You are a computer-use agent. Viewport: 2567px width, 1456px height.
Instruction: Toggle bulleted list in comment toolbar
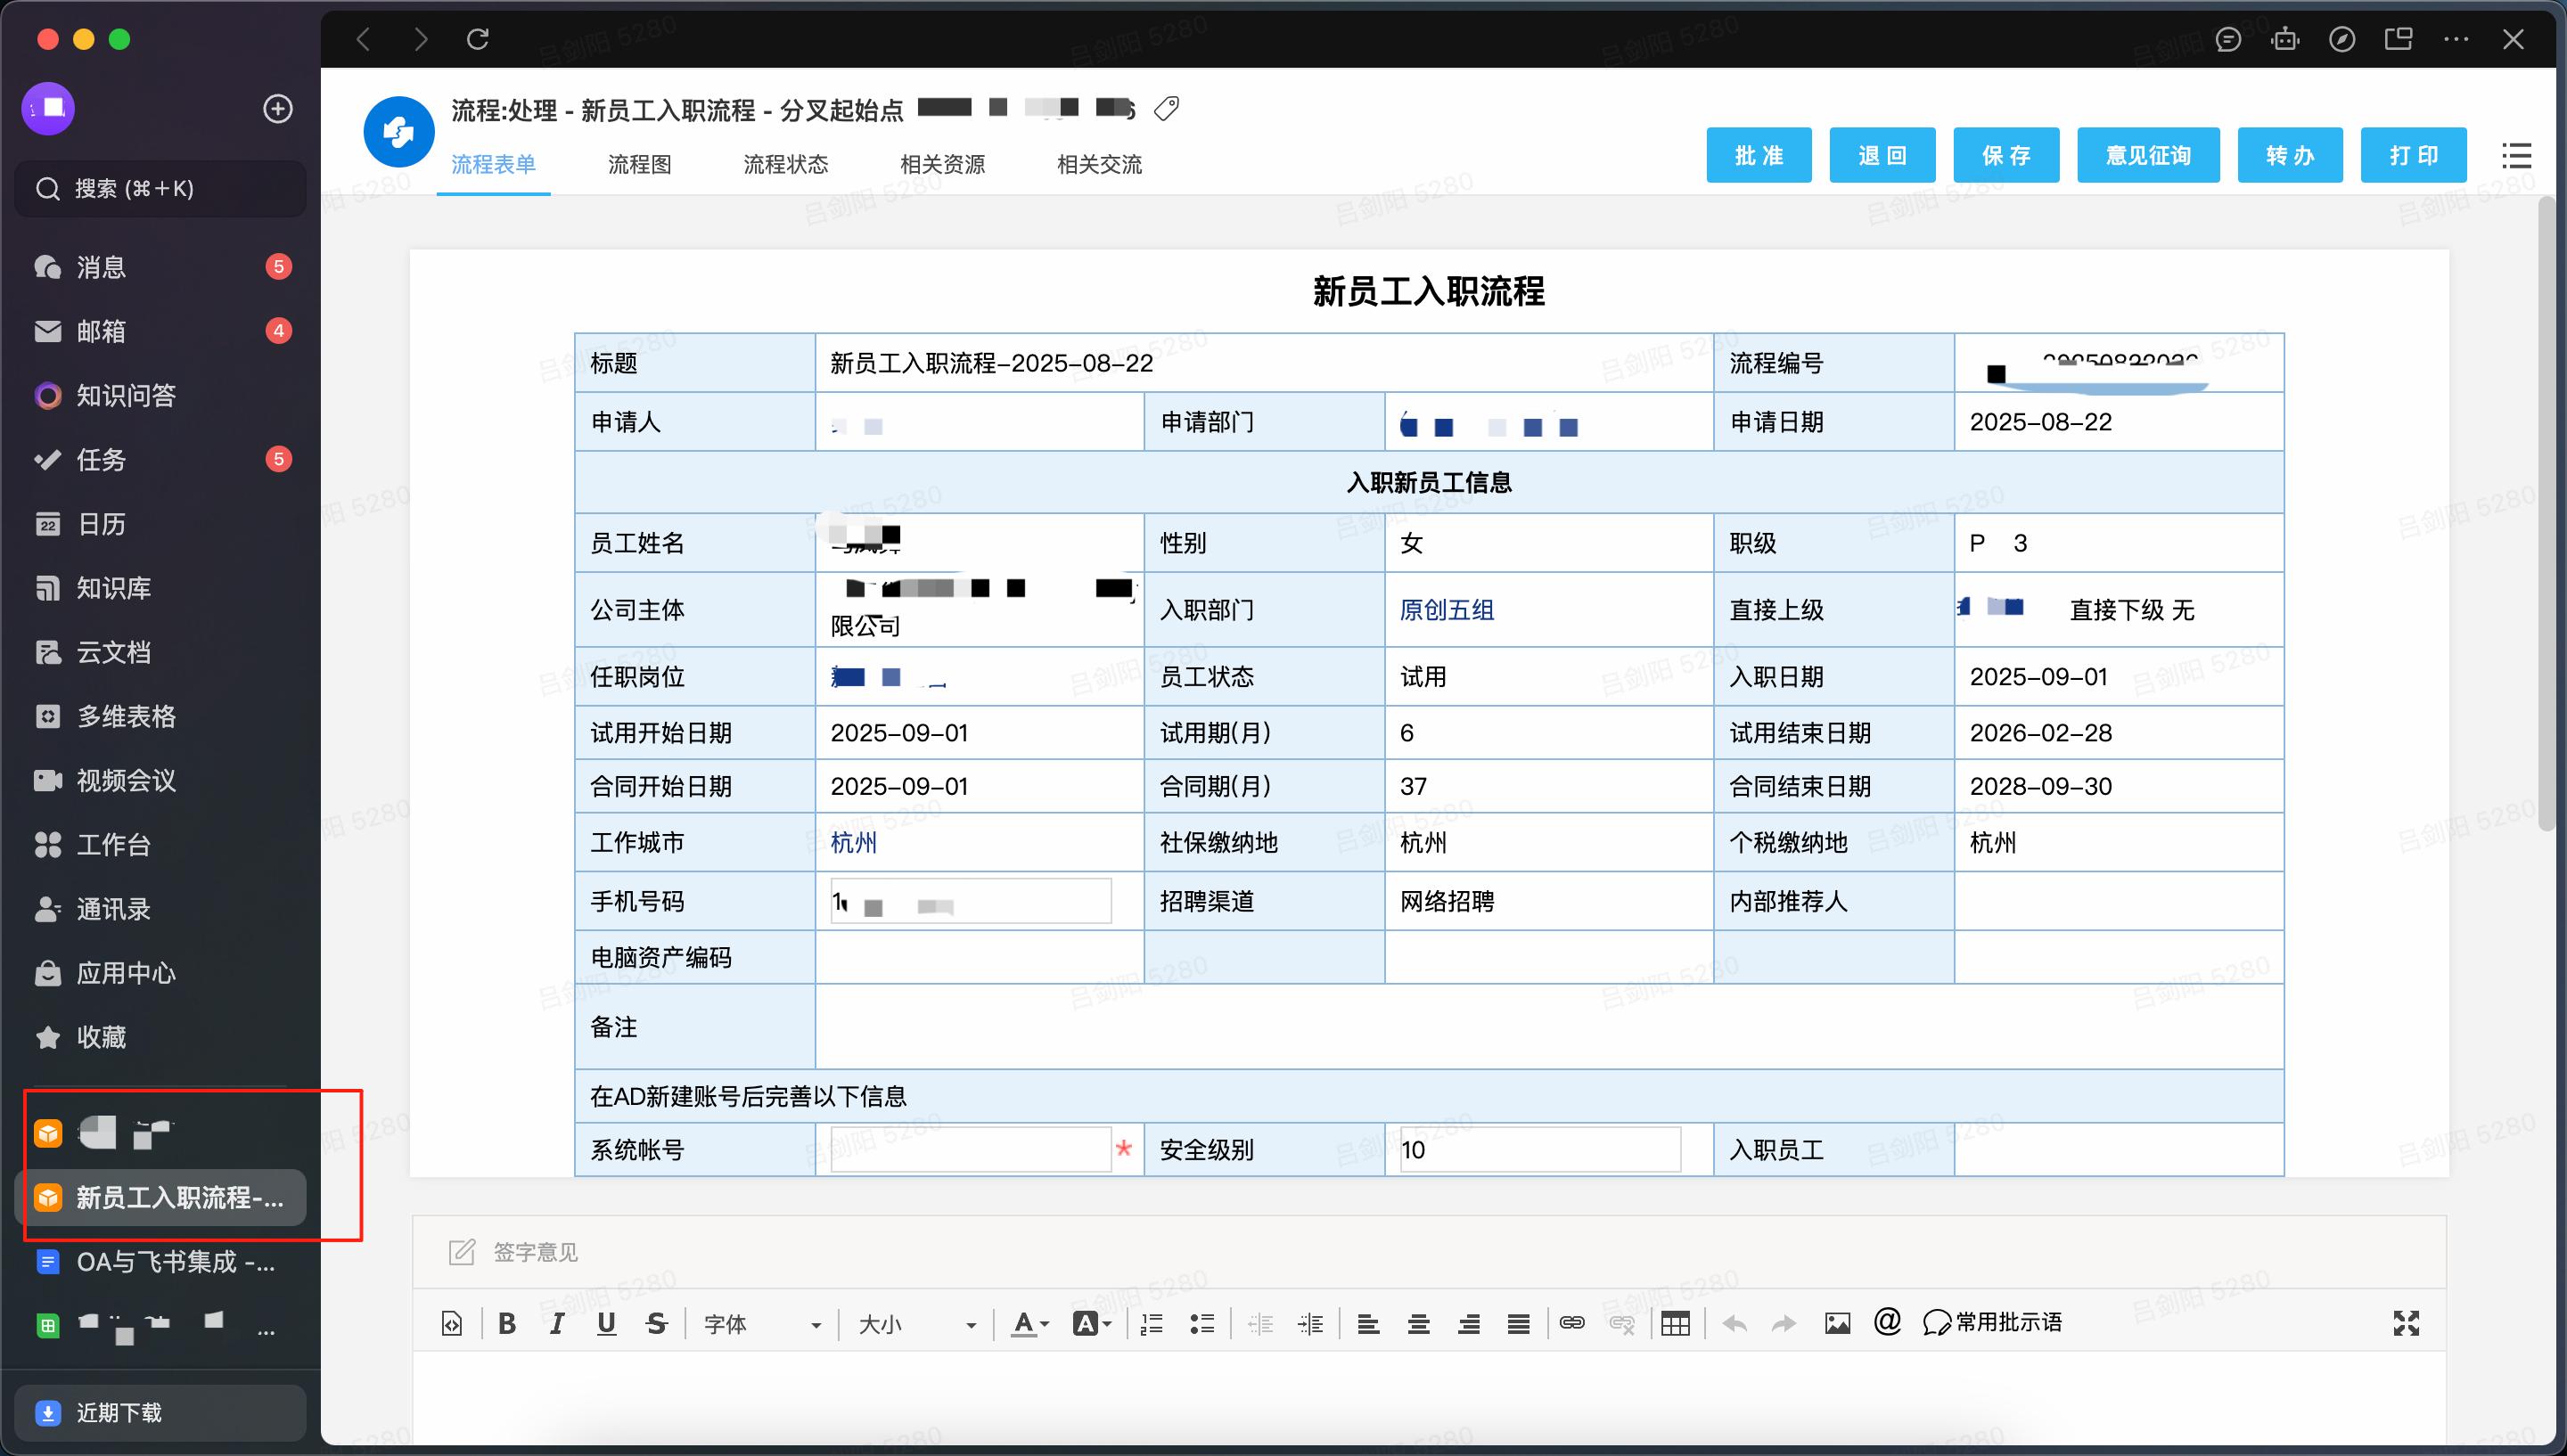(1203, 1322)
